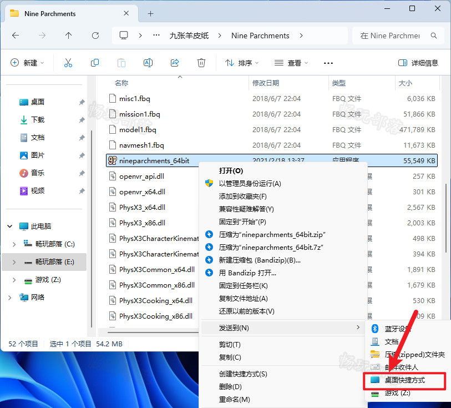Click the openvr_api.dll file icon
451x408 pixels.
[x=113, y=176]
